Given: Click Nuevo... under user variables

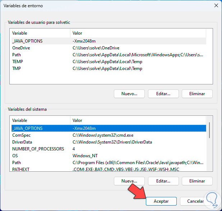Looking at the screenshot, I should (x=129, y=94).
